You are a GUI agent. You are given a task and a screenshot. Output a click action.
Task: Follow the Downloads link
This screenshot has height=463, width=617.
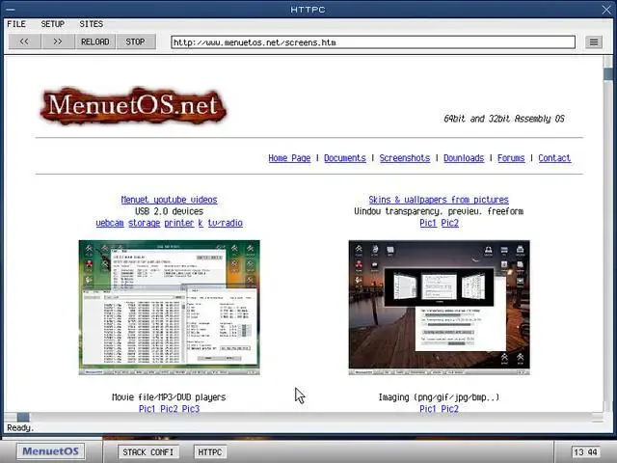[x=464, y=158]
